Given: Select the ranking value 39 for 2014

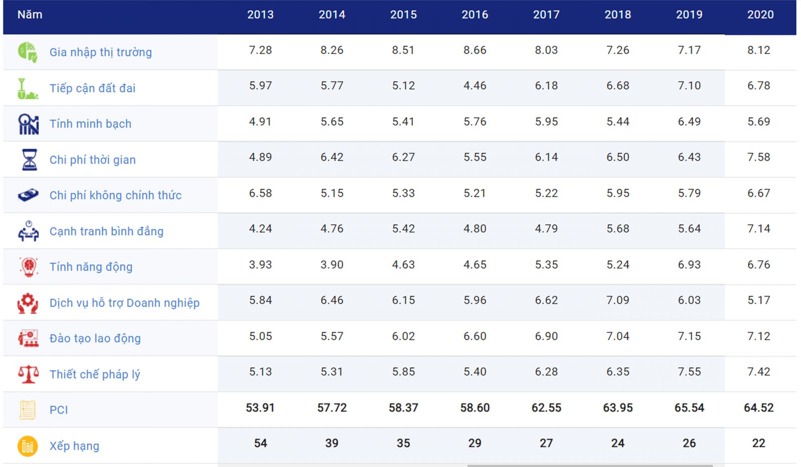Looking at the screenshot, I should (332, 443).
